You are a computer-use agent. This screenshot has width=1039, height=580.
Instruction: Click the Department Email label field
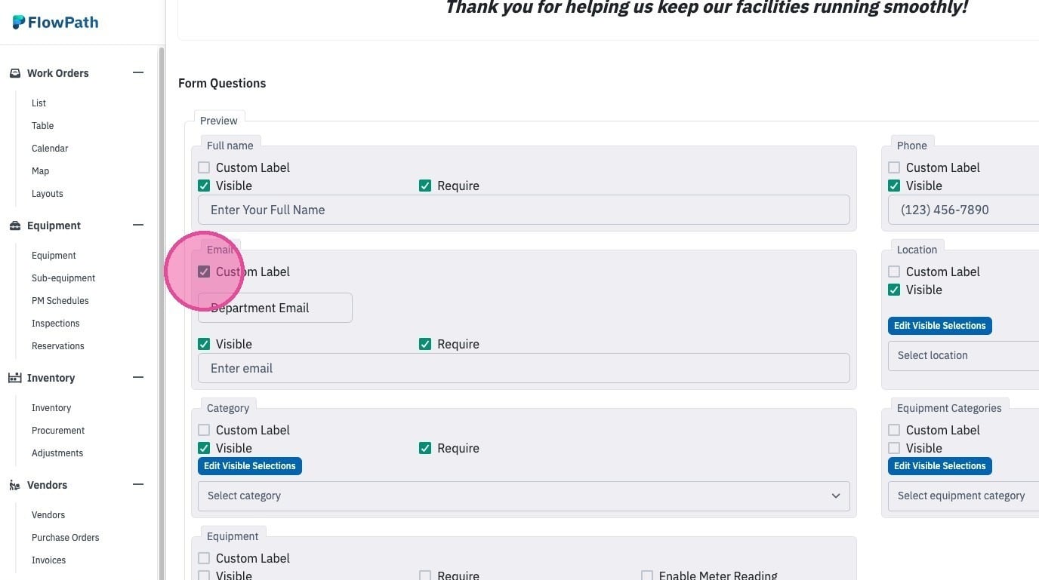(275, 308)
